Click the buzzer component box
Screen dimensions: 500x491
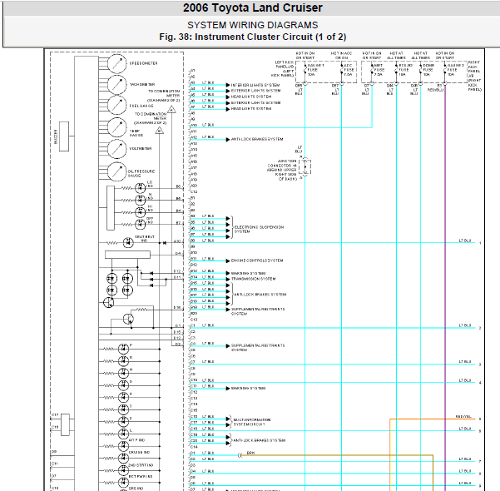64,136
